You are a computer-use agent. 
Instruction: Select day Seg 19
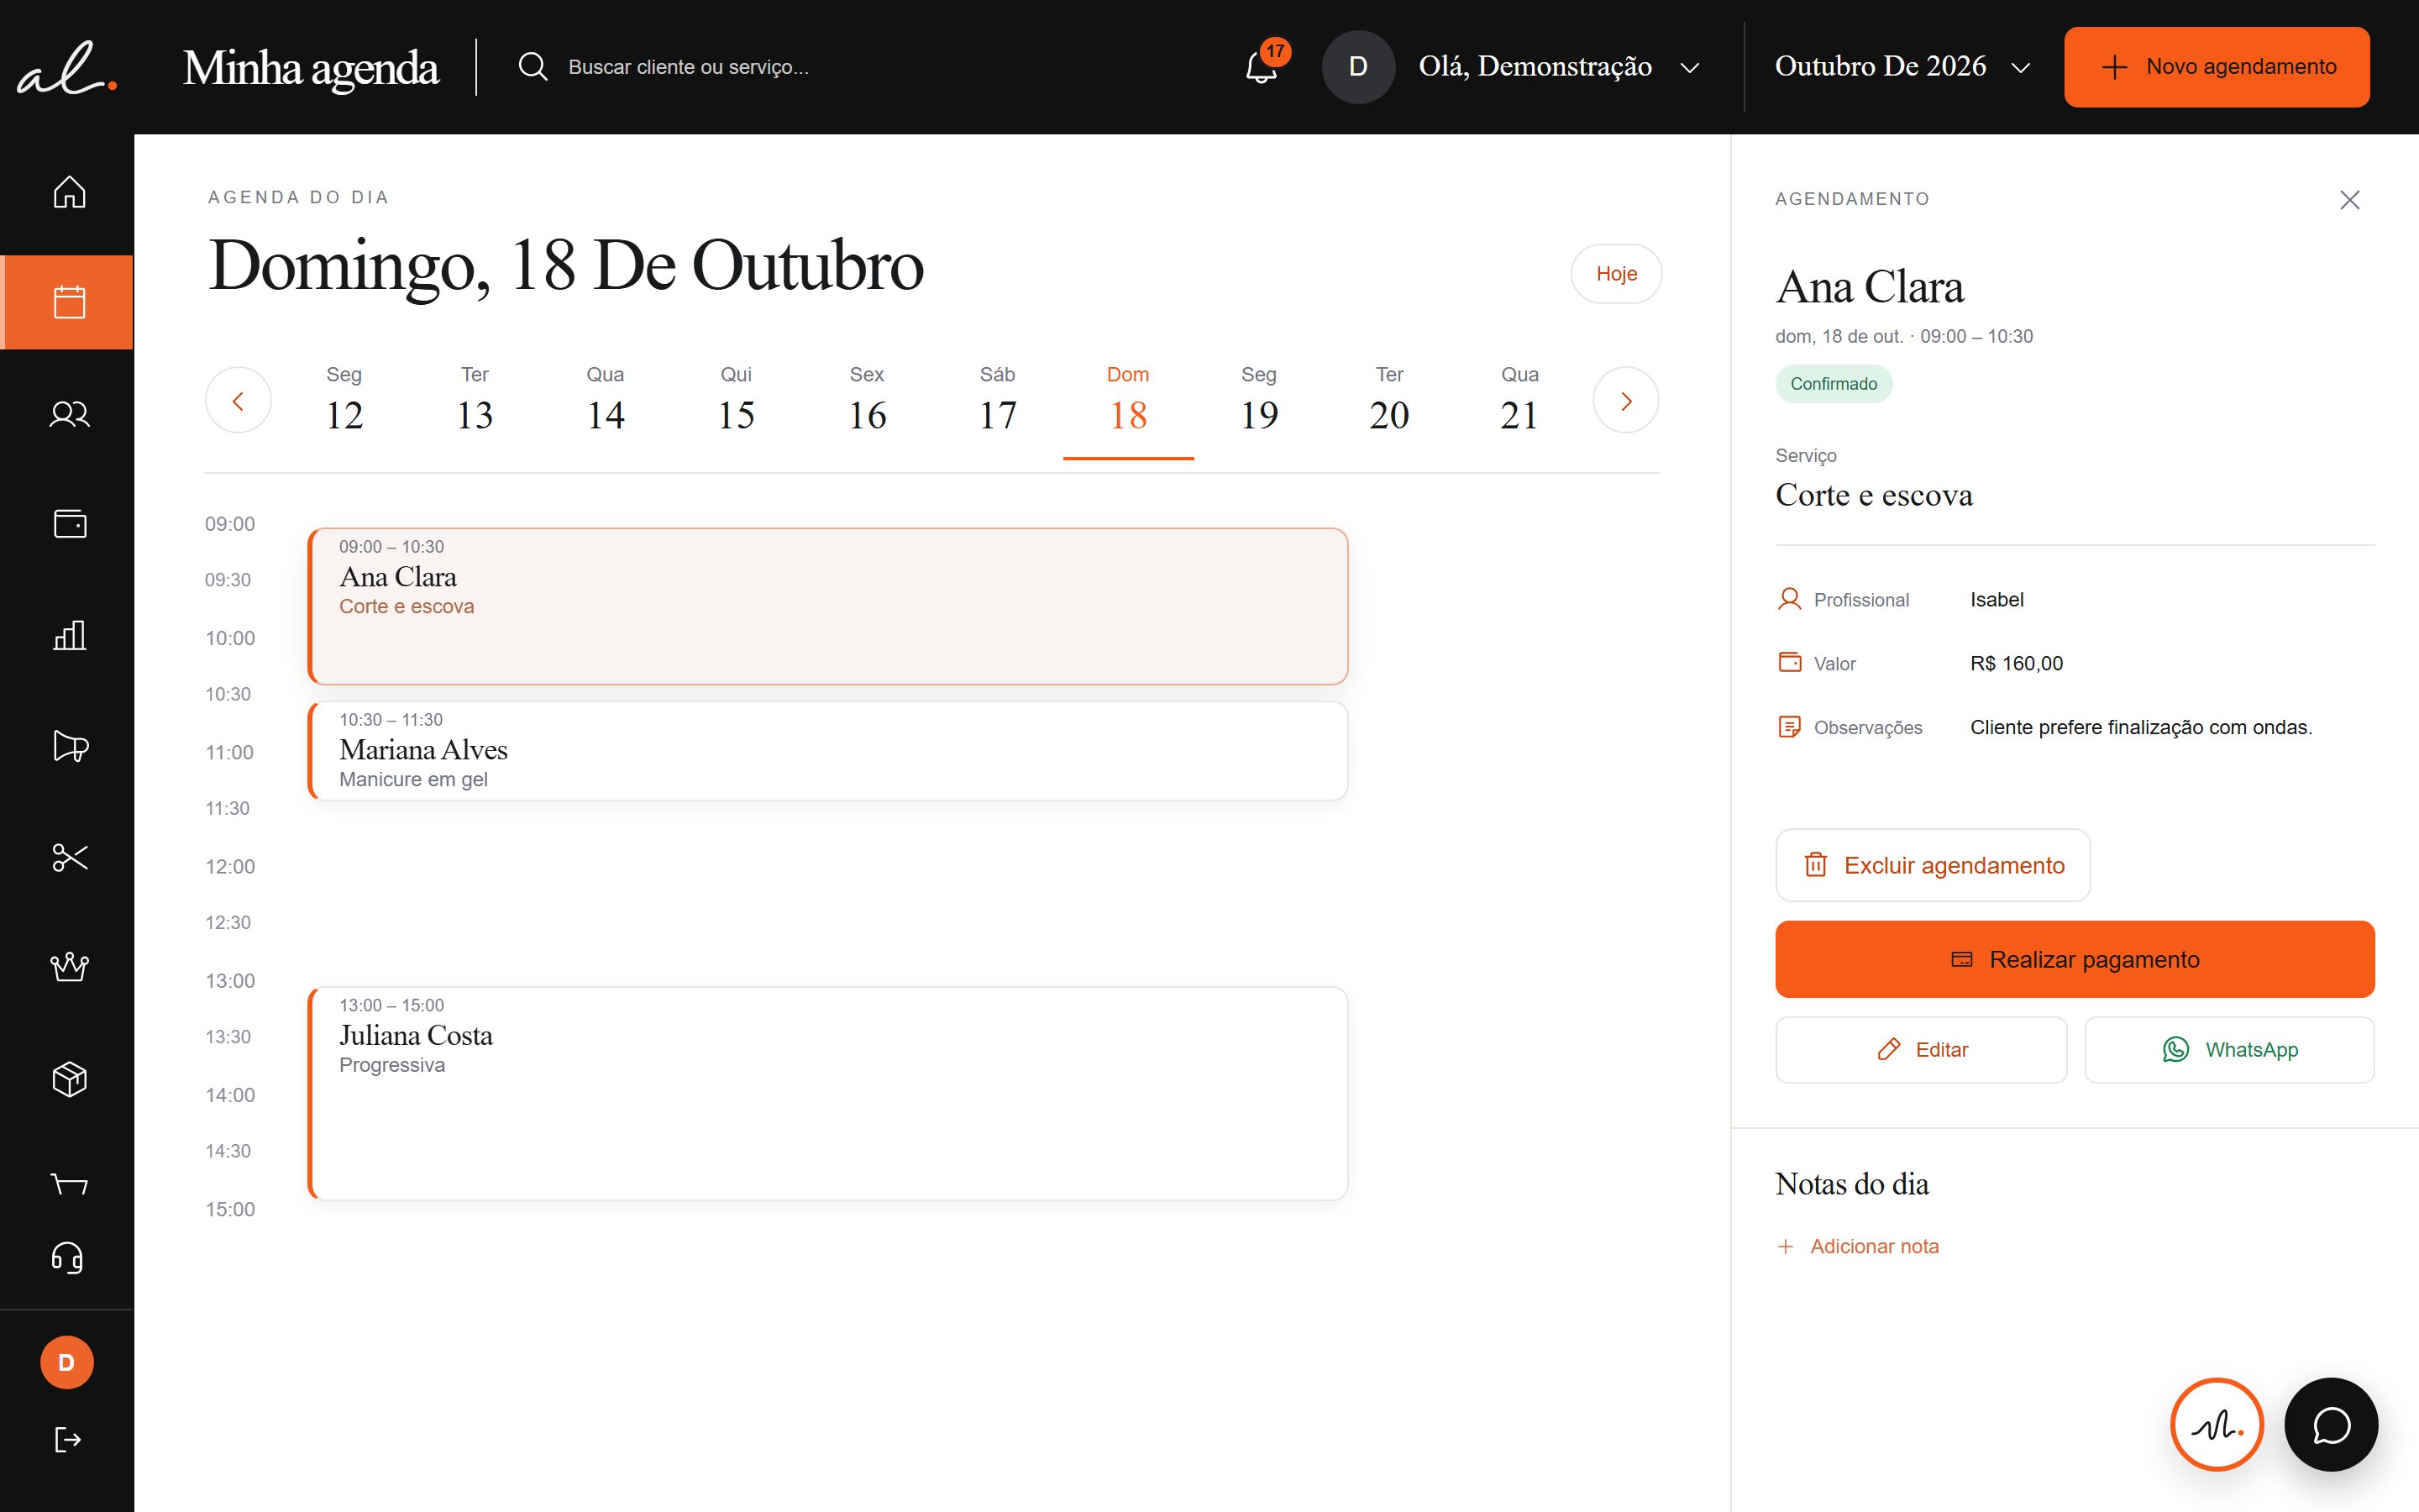point(1258,399)
